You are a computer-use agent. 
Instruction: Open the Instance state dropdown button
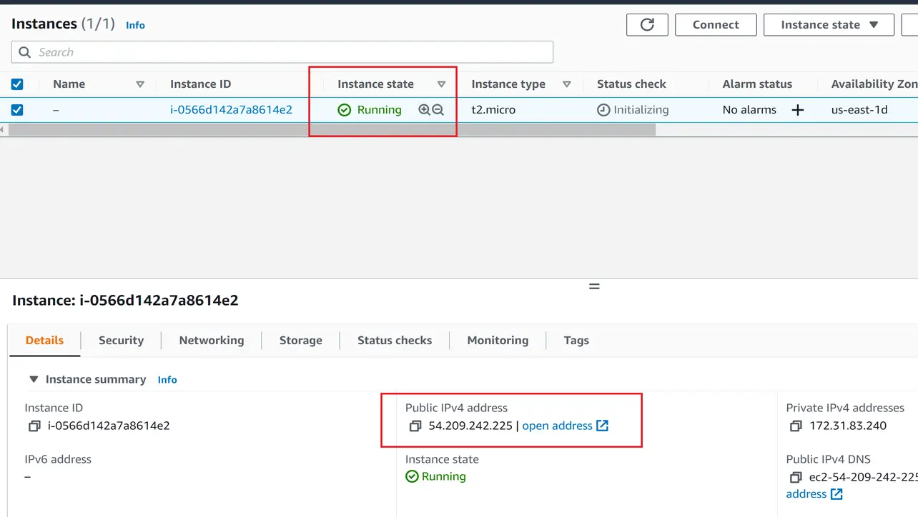click(829, 24)
